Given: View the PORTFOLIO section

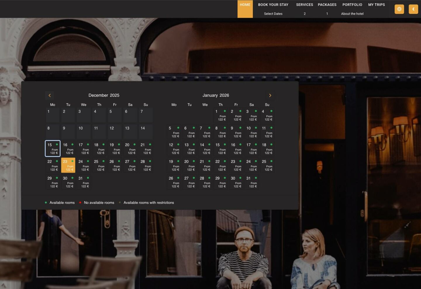Looking at the screenshot, I should point(352,5).
